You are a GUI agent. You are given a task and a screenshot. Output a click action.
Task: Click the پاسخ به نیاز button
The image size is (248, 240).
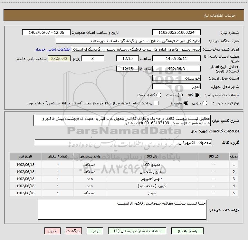coord(187,231)
